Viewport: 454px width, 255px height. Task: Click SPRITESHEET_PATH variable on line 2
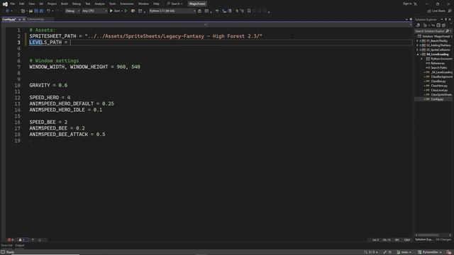click(x=52, y=36)
